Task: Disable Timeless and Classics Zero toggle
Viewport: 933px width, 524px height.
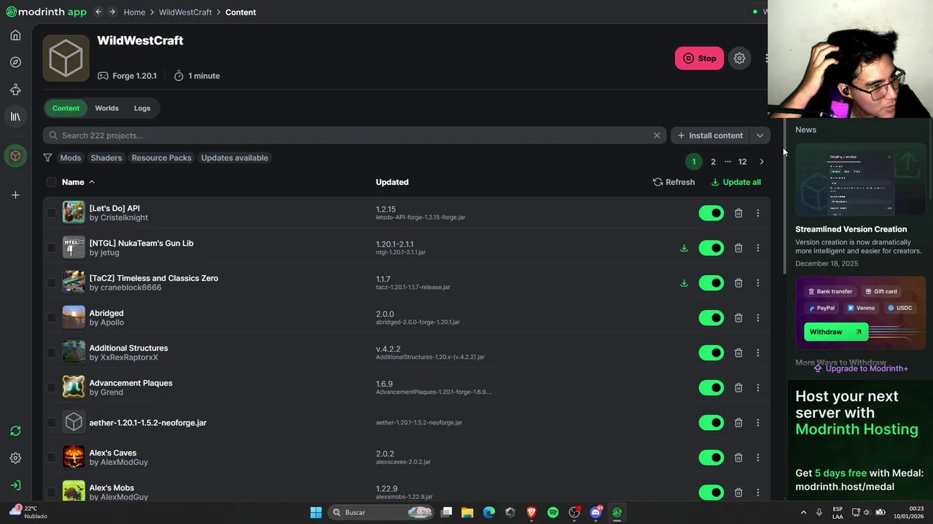Action: pos(711,283)
